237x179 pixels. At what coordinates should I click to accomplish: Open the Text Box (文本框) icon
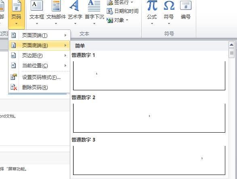(37, 6)
